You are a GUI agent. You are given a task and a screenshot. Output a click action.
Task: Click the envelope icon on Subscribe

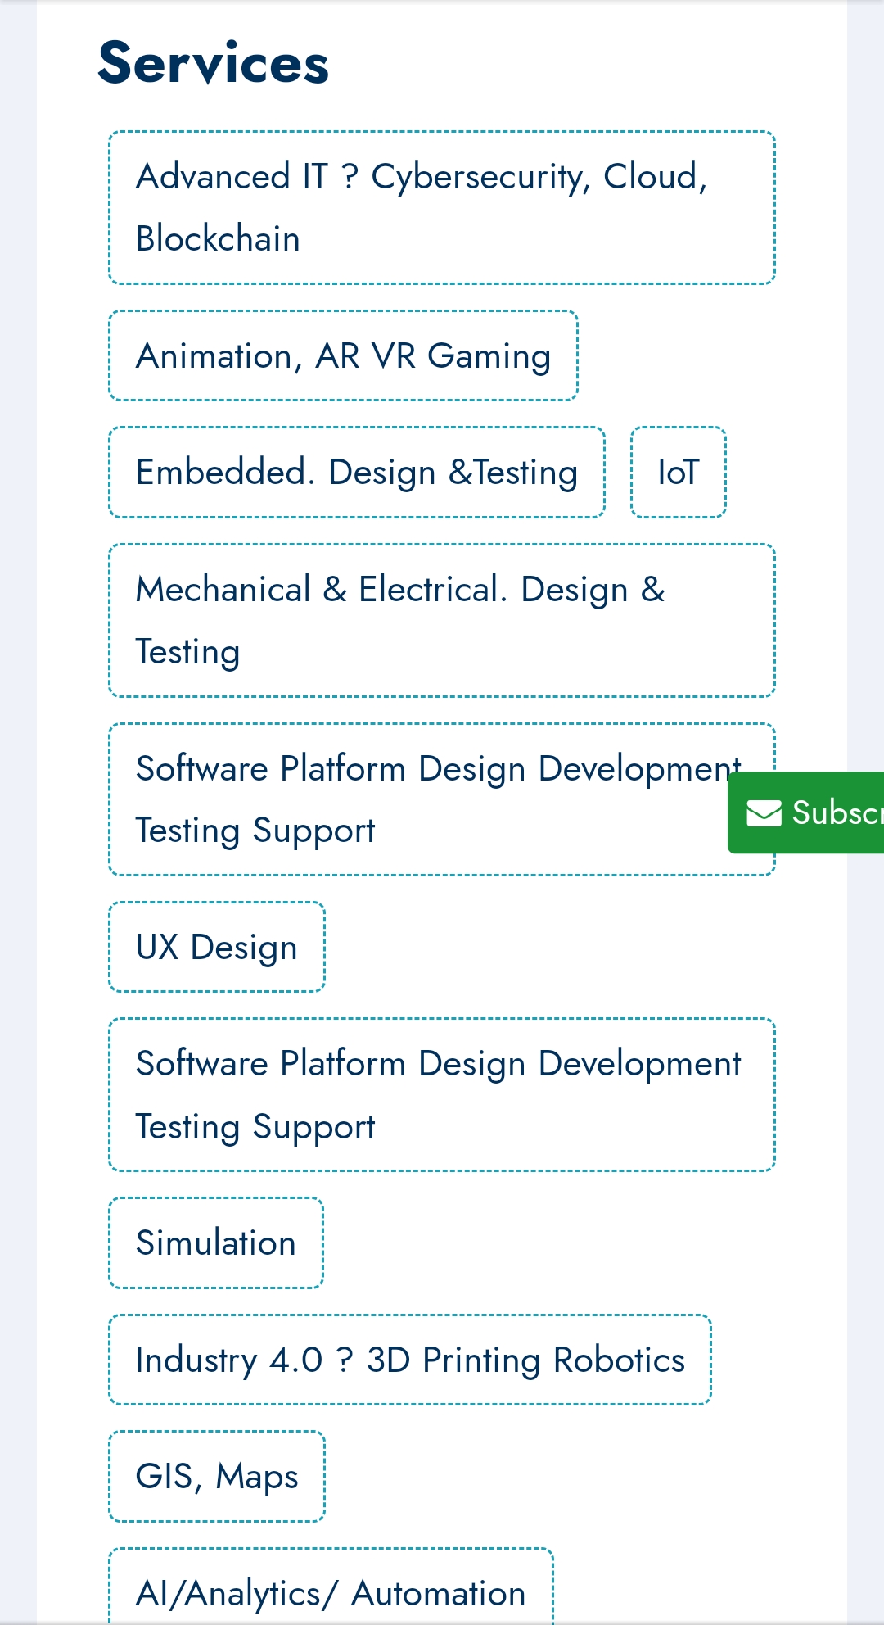coord(764,813)
